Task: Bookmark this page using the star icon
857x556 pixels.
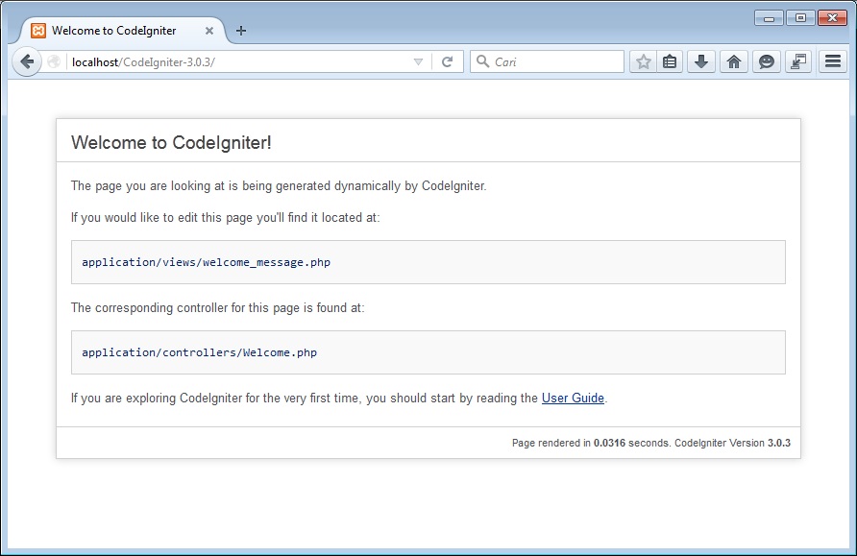Action: (x=642, y=61)
